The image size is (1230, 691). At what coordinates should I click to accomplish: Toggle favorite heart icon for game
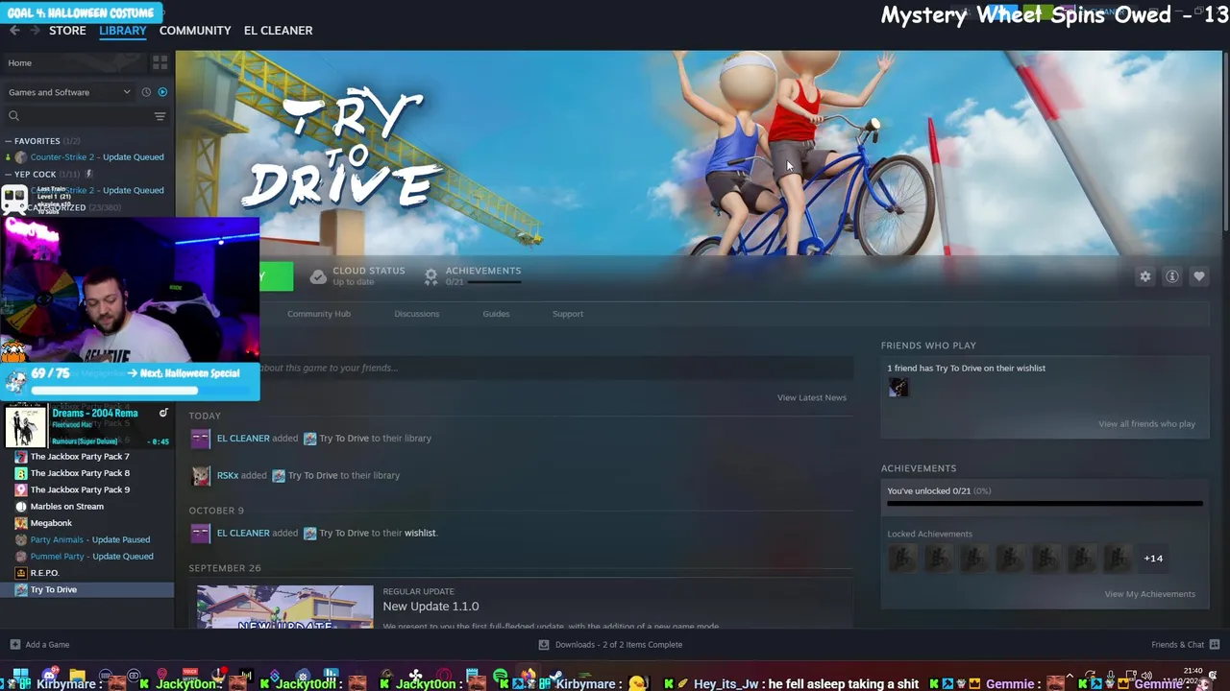[1199, 276]
